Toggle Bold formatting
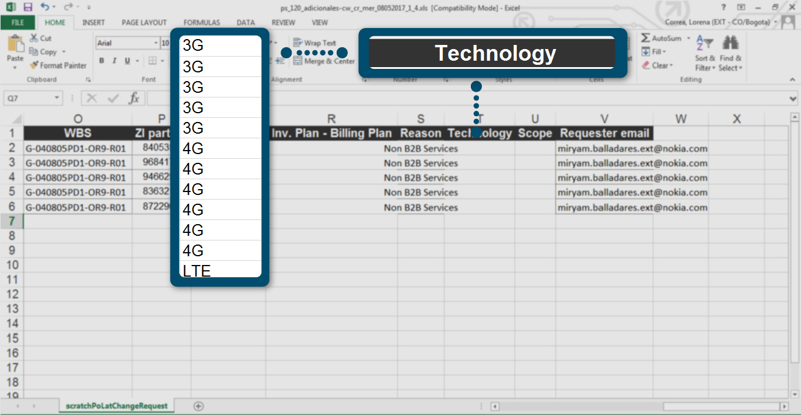This screenshot has width=801, height=415. click(102, 61)
